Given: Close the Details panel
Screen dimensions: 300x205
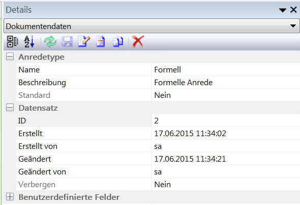Looking at the screenshot, I should click(x=293, y=10).
